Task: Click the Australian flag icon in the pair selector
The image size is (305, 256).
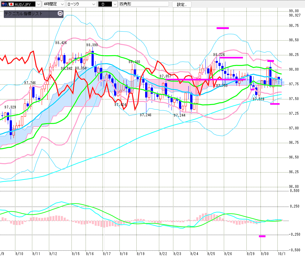Action: click(x=4, y=4)
